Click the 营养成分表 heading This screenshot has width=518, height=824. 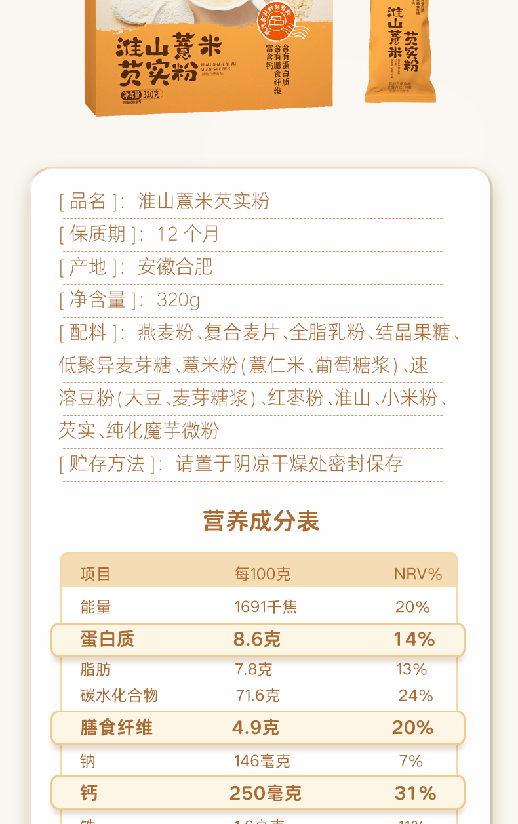[x=261, y=522]
